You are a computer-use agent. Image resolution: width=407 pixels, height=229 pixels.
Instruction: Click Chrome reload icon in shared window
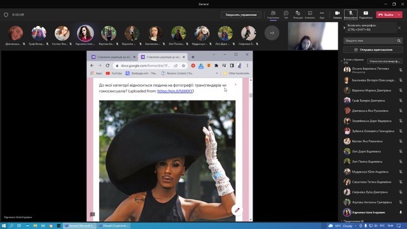click(x=107, y=66)
